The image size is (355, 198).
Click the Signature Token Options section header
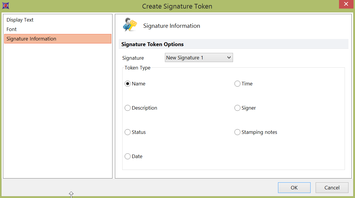[152, 44]
